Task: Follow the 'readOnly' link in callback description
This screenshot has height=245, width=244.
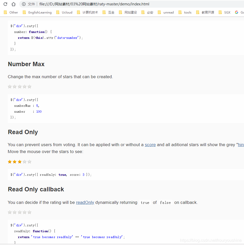Action: point(85,203)
